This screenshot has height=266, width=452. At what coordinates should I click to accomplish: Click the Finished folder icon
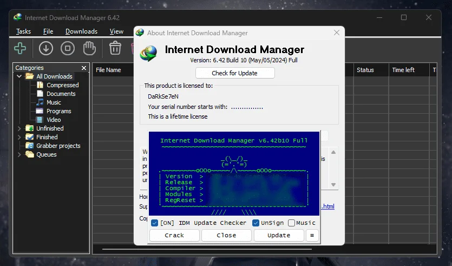[29, 137]
